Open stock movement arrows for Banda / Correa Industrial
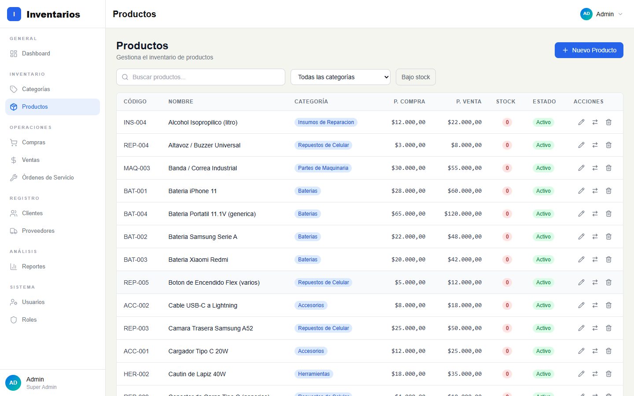The height and width of the screenshot is (396, 634). pos(595,168)
